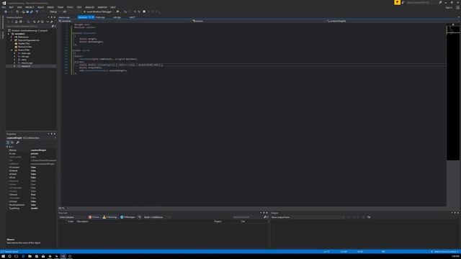
Task: Sort Error List by Description column
Action: click(83, 222)
